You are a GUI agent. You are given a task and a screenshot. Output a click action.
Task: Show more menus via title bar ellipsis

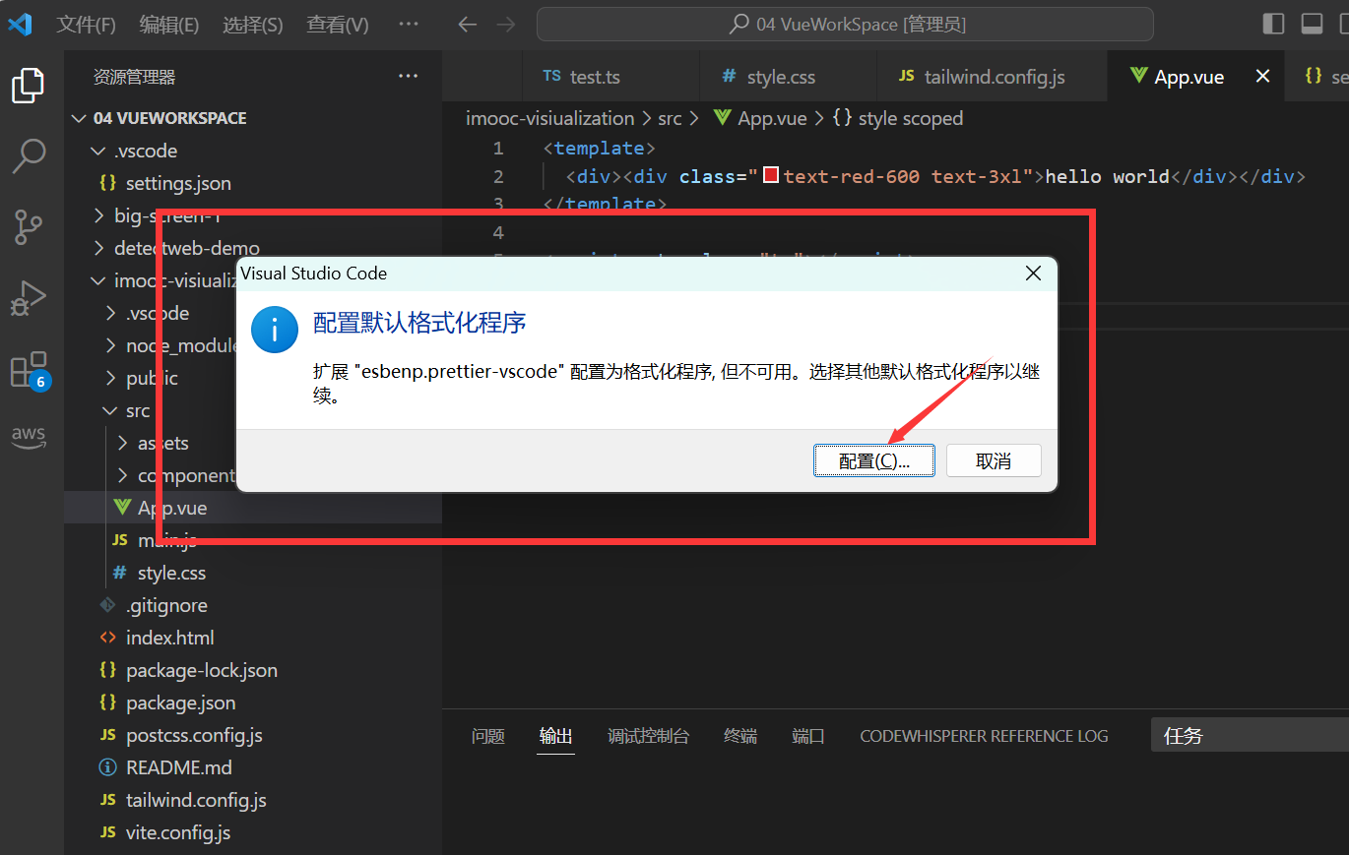pyautogui.click(x=407, y=25)
